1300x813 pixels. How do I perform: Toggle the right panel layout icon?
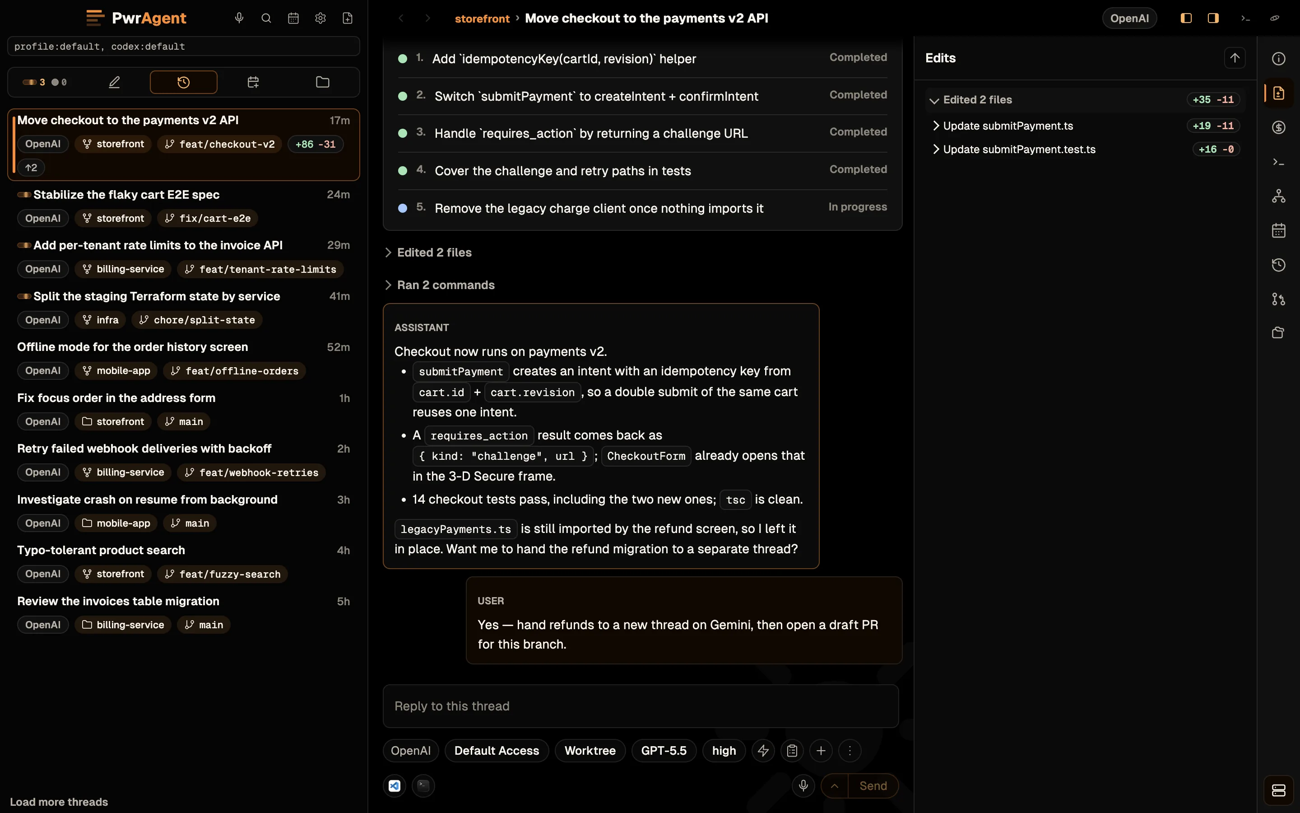1213,18
